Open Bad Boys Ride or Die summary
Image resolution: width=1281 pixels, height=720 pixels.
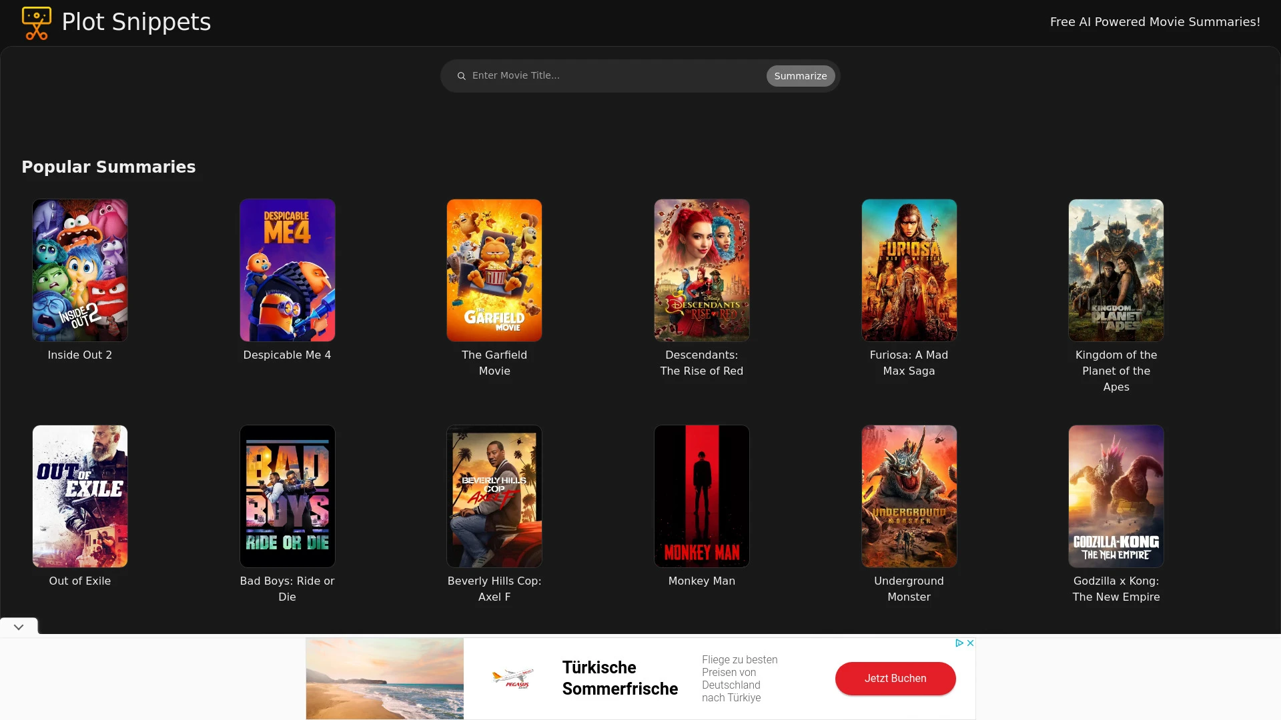287,495
